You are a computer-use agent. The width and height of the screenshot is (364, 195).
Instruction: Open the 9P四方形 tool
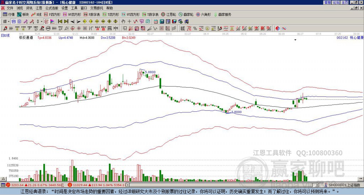pos(72,14)
